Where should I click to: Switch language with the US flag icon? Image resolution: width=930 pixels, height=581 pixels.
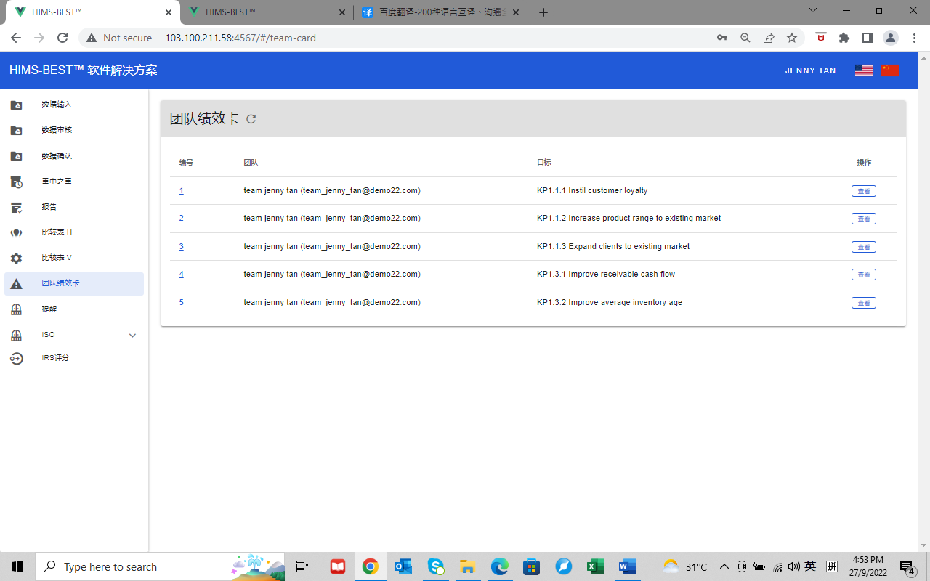point(863,70)
